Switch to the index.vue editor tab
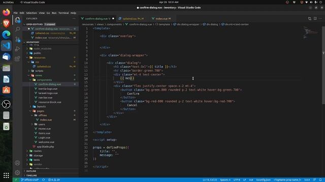This screenshot has height=182, width=325. tap(162, 19)
